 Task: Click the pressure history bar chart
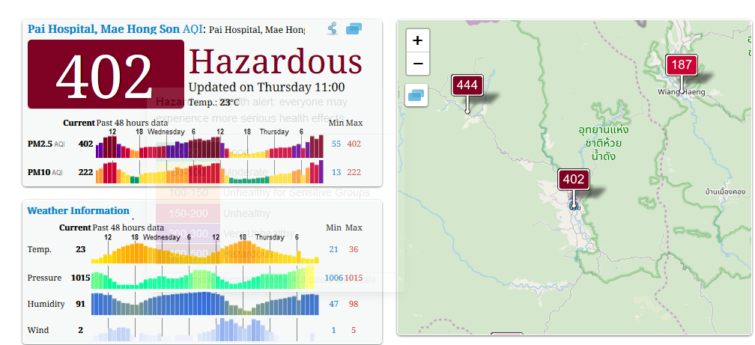click(x=204, y=278)
